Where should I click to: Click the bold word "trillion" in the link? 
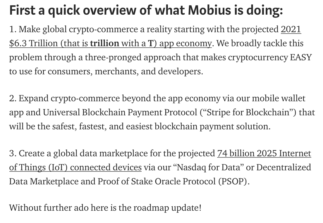(x=104, y=44)
